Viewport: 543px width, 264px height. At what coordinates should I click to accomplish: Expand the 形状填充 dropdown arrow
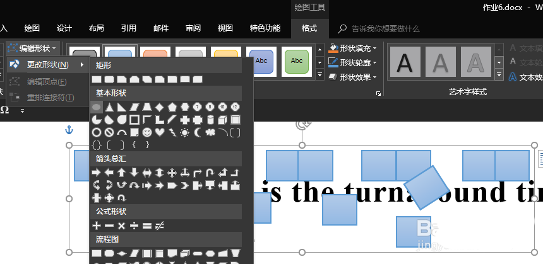tap(375, 49)
